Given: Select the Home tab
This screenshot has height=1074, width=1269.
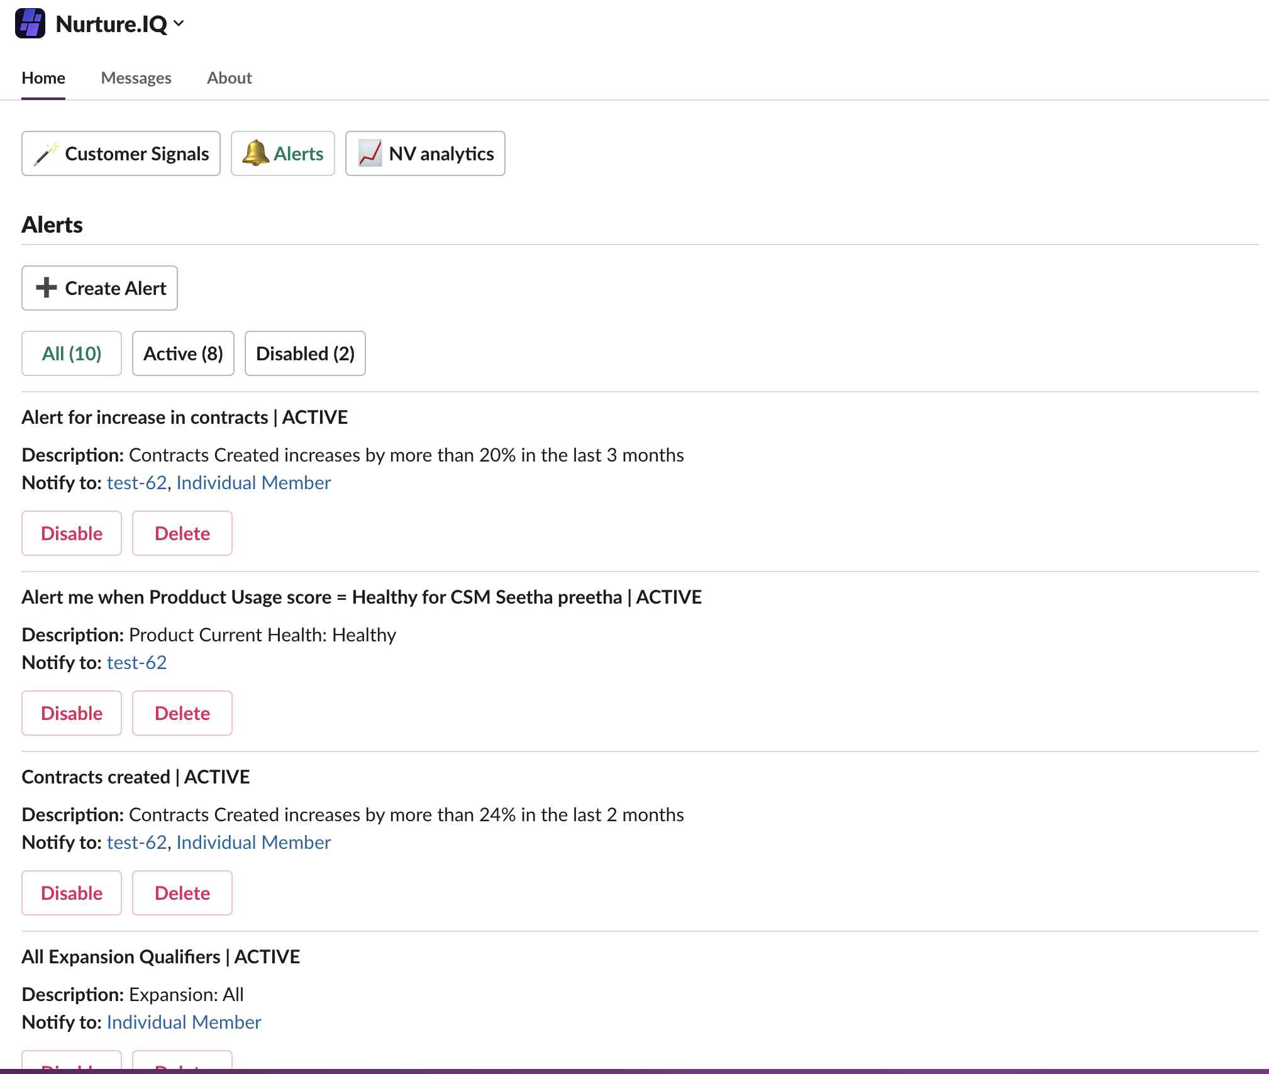Looking at the screenshot, I should [x=43, y=78].
